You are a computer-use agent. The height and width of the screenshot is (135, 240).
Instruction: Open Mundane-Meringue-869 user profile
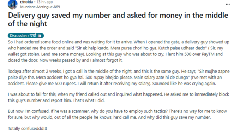tap(40, 7)
